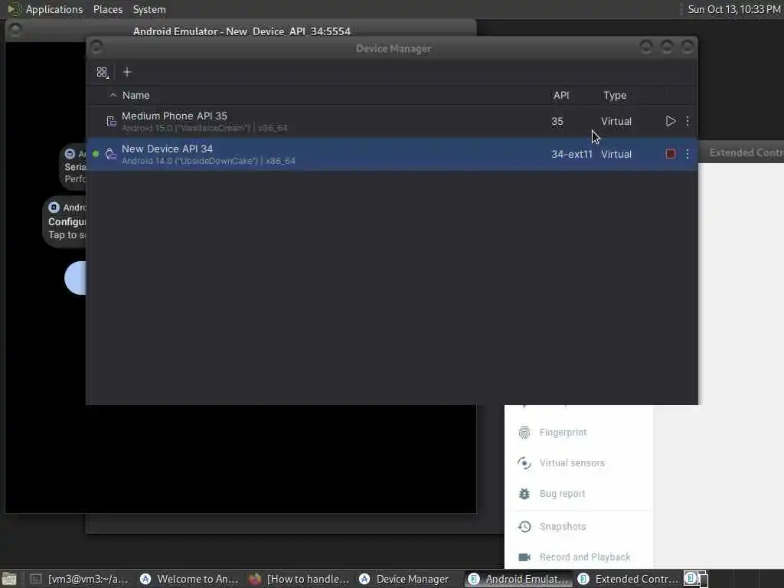Viewport: 784px width, 588px height.
Task: Click Virtual type in Medium Phone row
Action: pyautogui.click(x=616, y=121)
